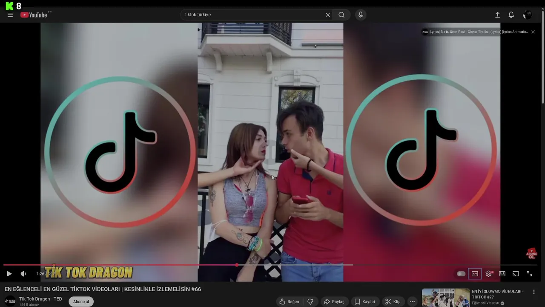Screen dimensions: 545x307
Task: Cast video to a TV
Action: [516, 274]
